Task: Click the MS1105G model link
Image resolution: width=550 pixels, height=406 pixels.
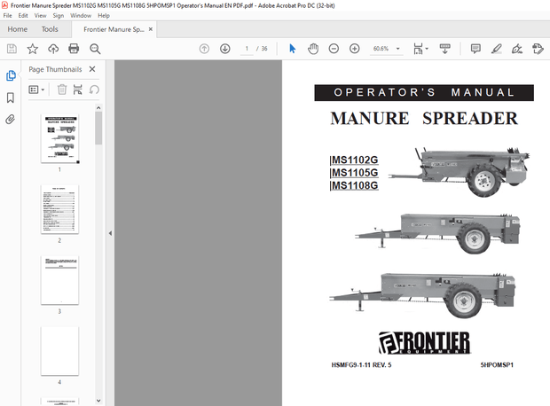Action: click(x=355, y=173)
